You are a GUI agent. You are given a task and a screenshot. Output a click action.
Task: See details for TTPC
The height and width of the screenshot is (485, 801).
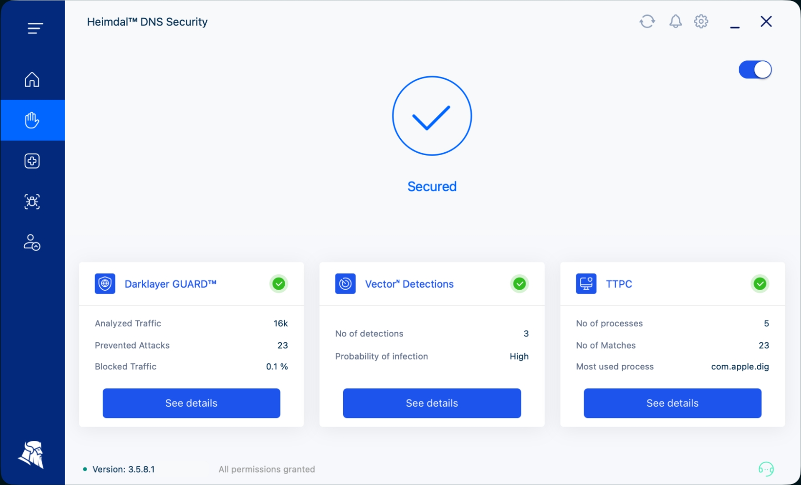[673, 403]
